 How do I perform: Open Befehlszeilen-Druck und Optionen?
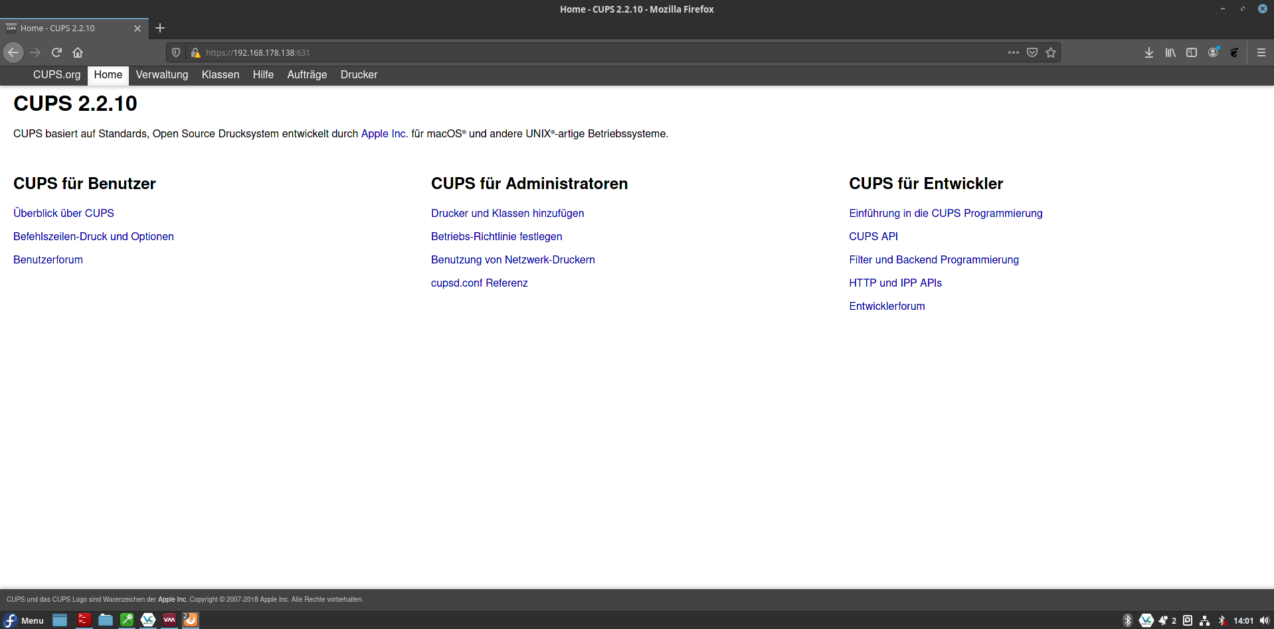click(x=94, y=236)
